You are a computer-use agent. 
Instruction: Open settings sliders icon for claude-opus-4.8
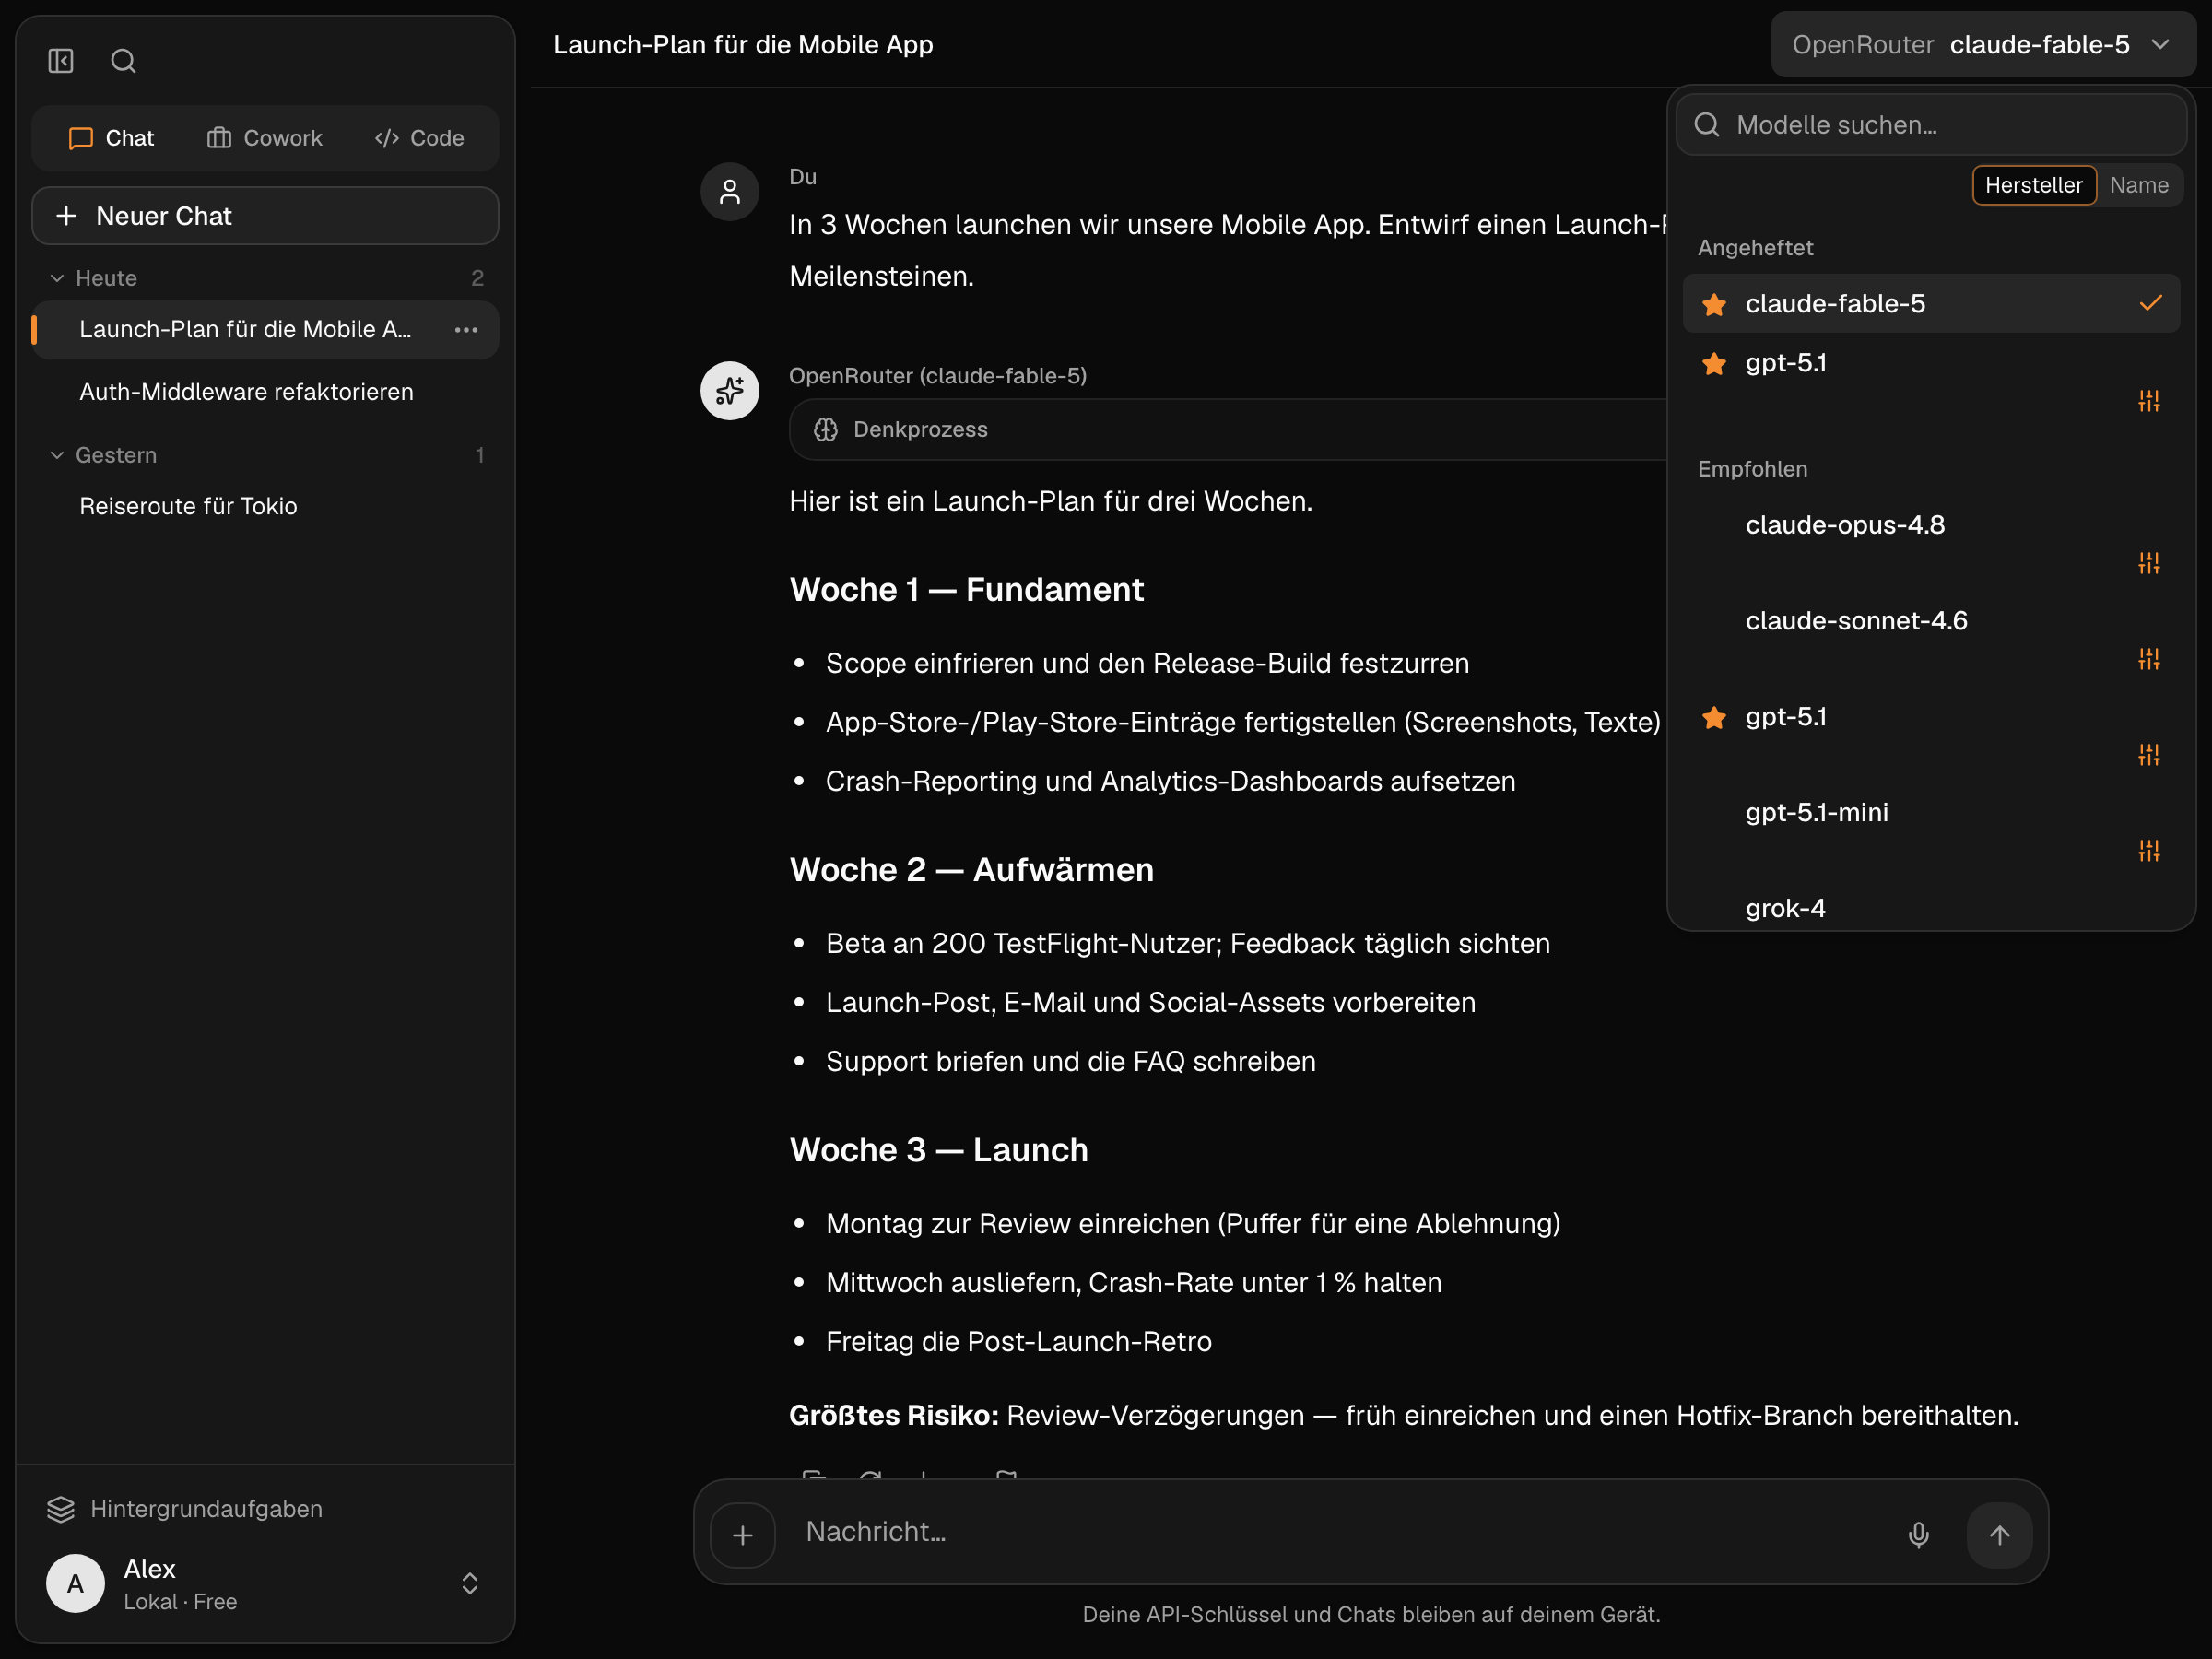coord(2149,563)
